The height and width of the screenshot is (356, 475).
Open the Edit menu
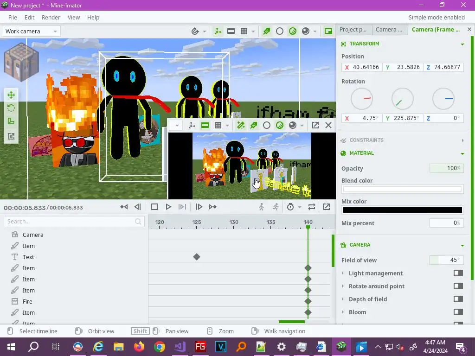[x=29, y=17]
